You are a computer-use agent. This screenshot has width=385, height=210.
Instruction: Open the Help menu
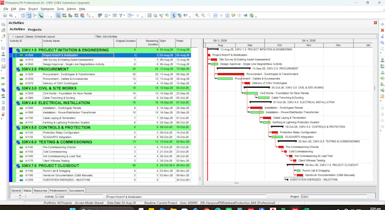pyautogui.click(x=82, y=9)
